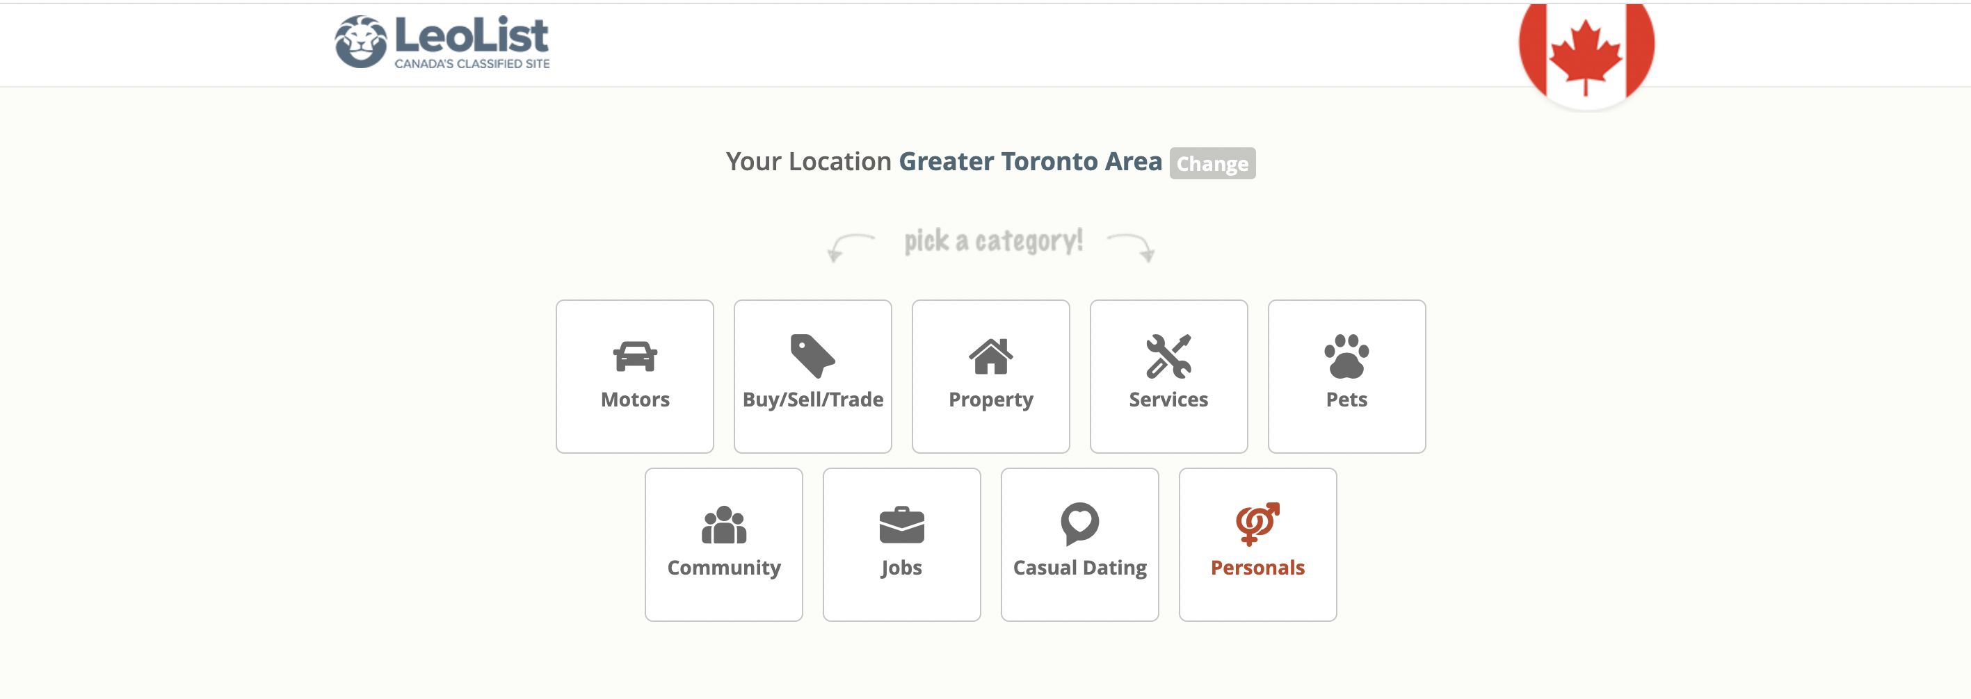Screen dimensions: 1971x699
Task: Go to the Property category label
Action: (x=991, y=400)
